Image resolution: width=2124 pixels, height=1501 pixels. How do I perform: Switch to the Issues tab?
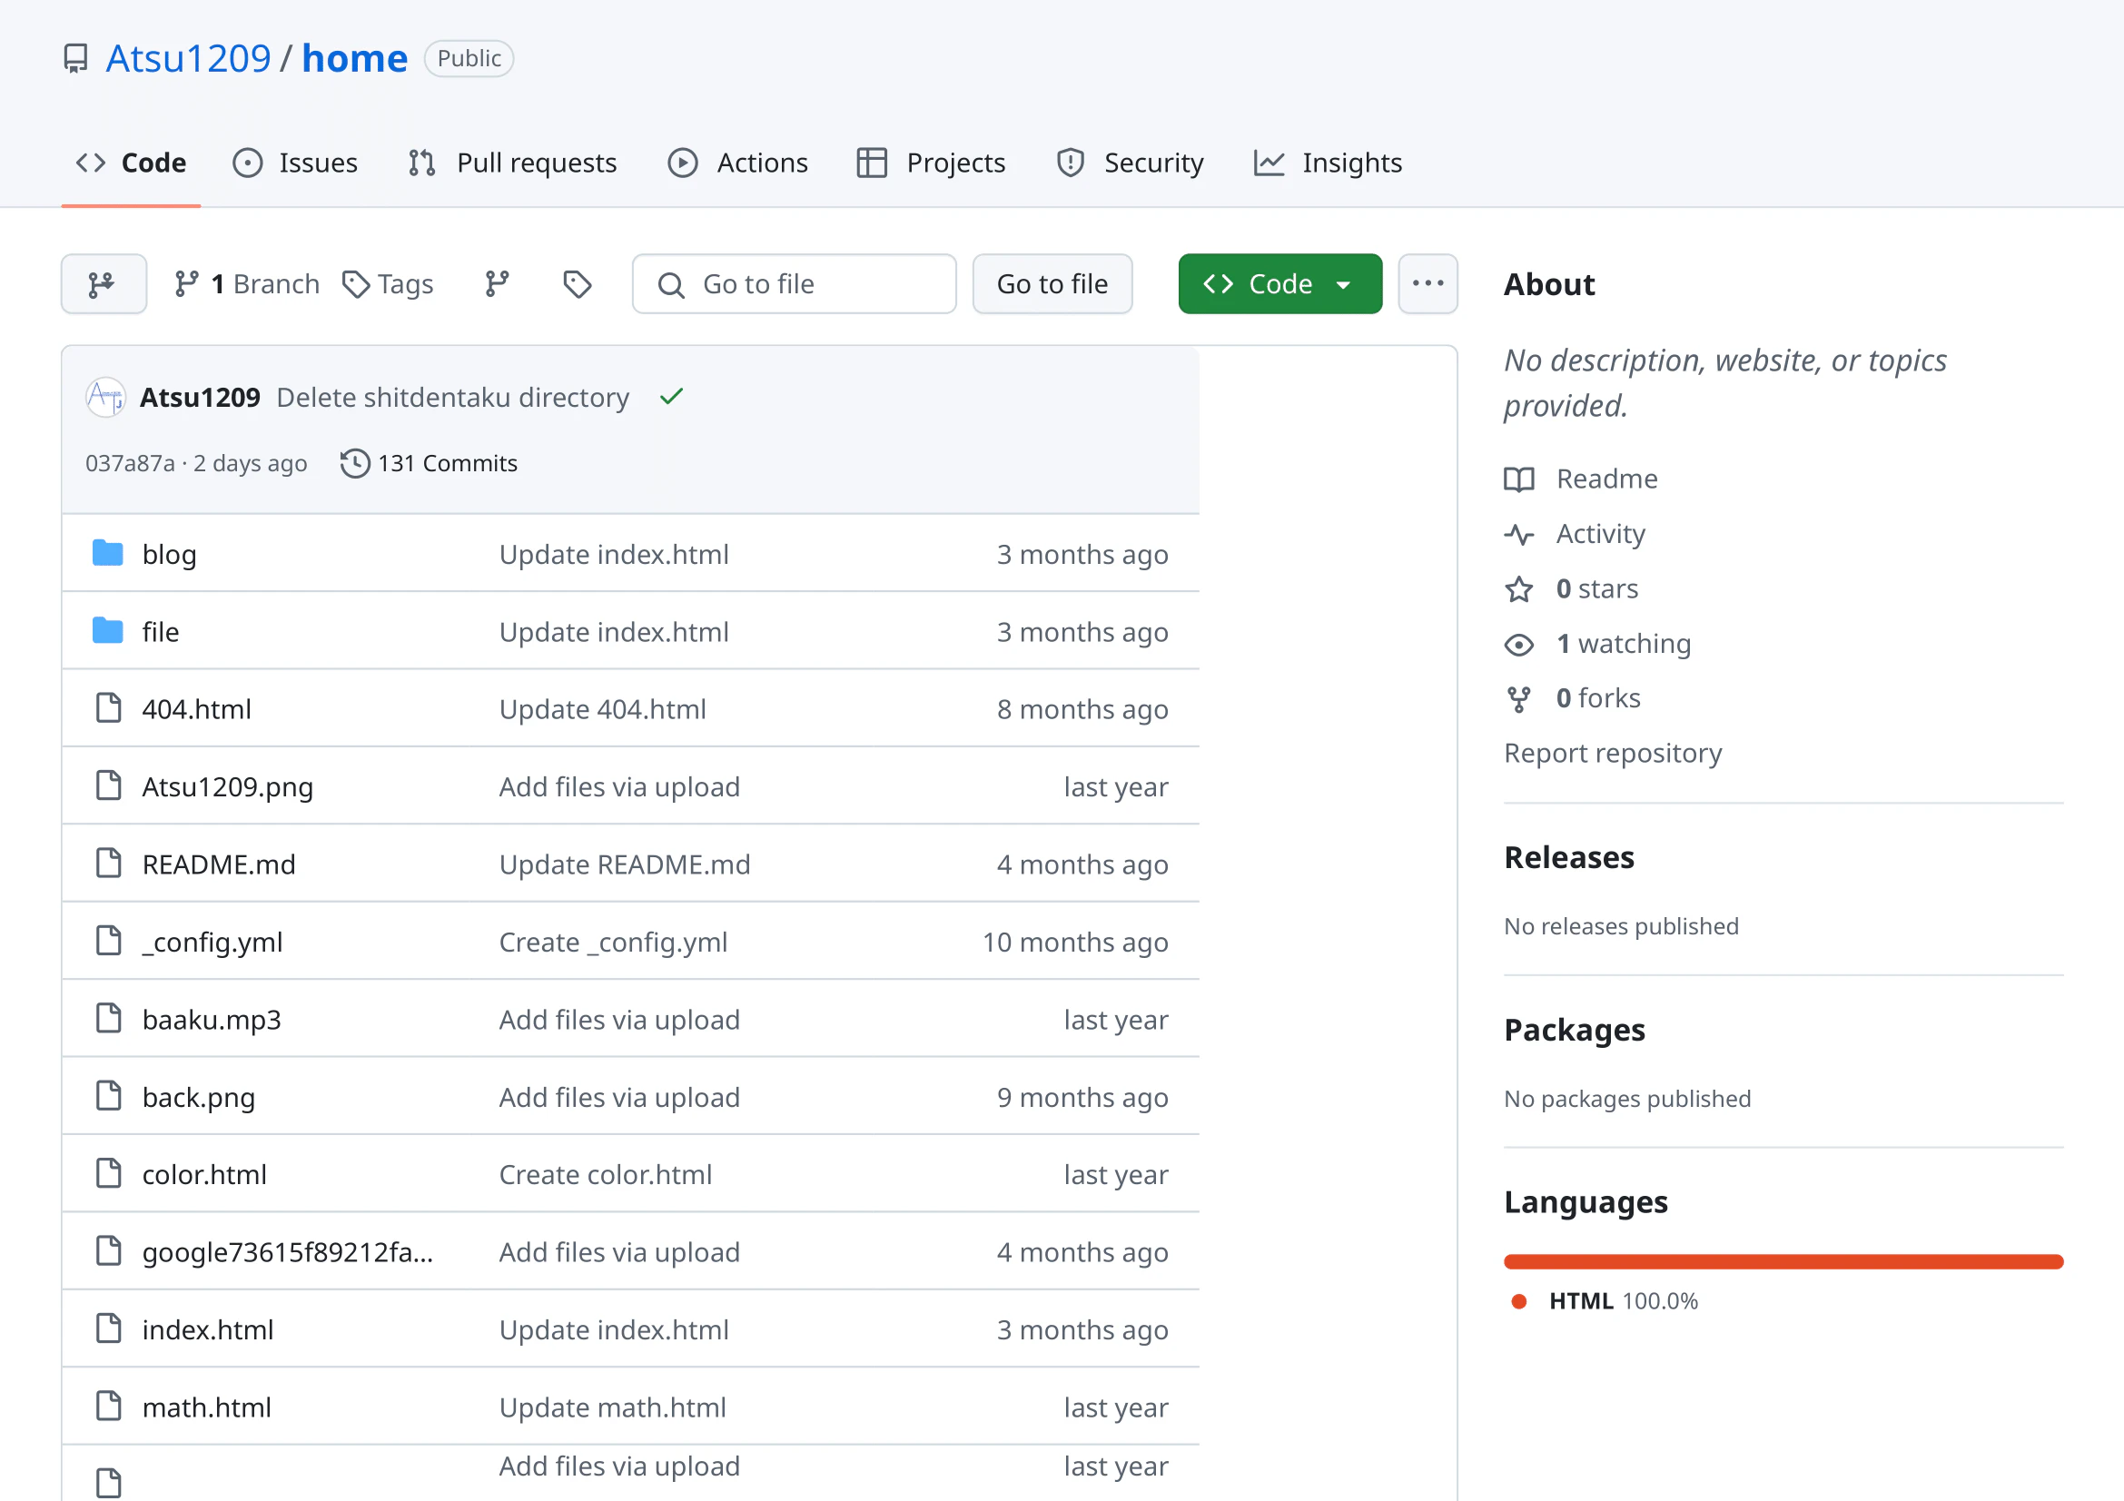(x=295, y=163)
